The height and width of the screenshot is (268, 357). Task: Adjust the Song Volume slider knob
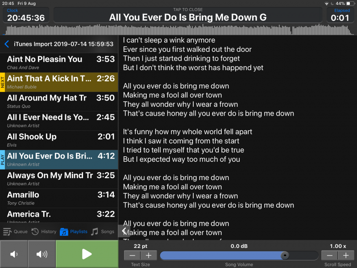tap(285, 255)
